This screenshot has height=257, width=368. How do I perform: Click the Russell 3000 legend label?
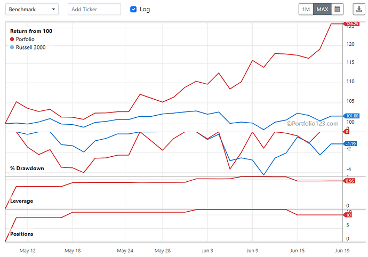(x=31, y=47)
